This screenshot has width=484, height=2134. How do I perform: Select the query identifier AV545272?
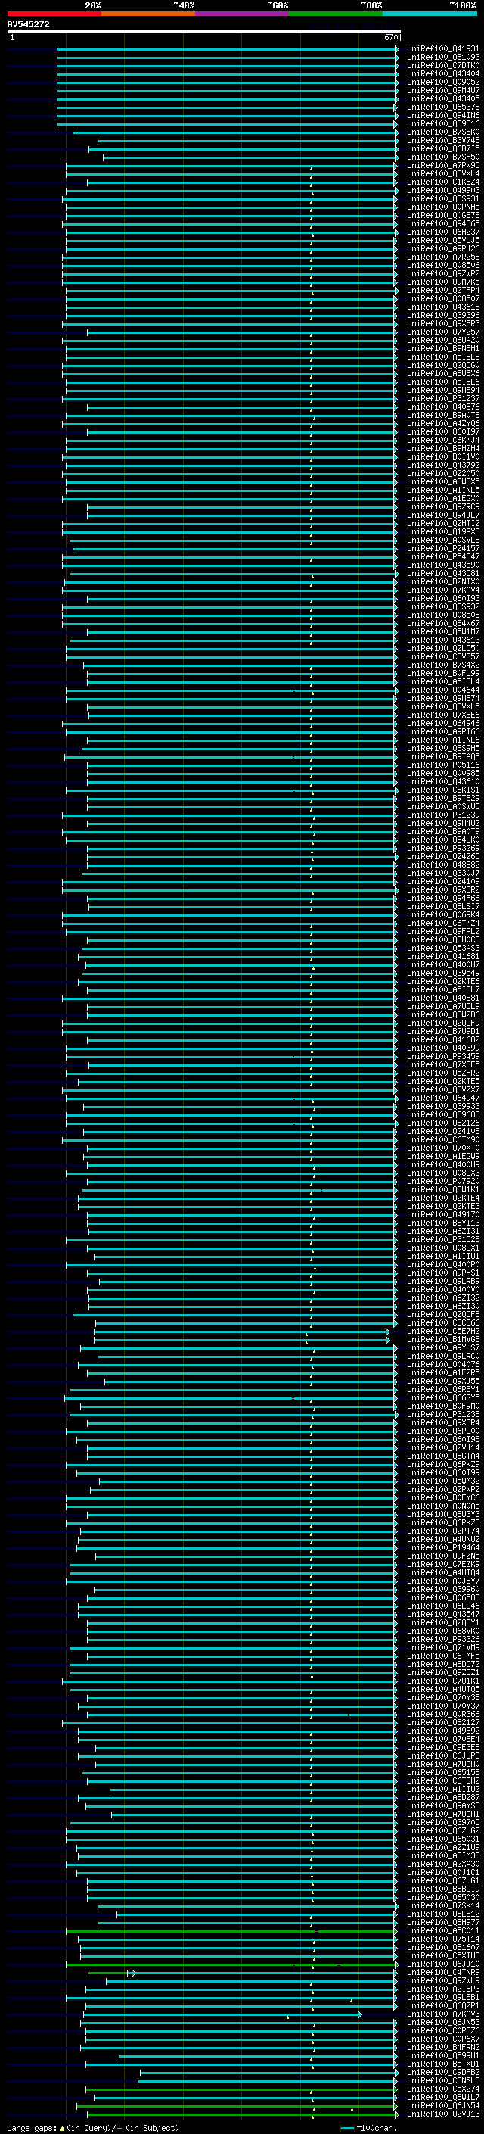28,24
